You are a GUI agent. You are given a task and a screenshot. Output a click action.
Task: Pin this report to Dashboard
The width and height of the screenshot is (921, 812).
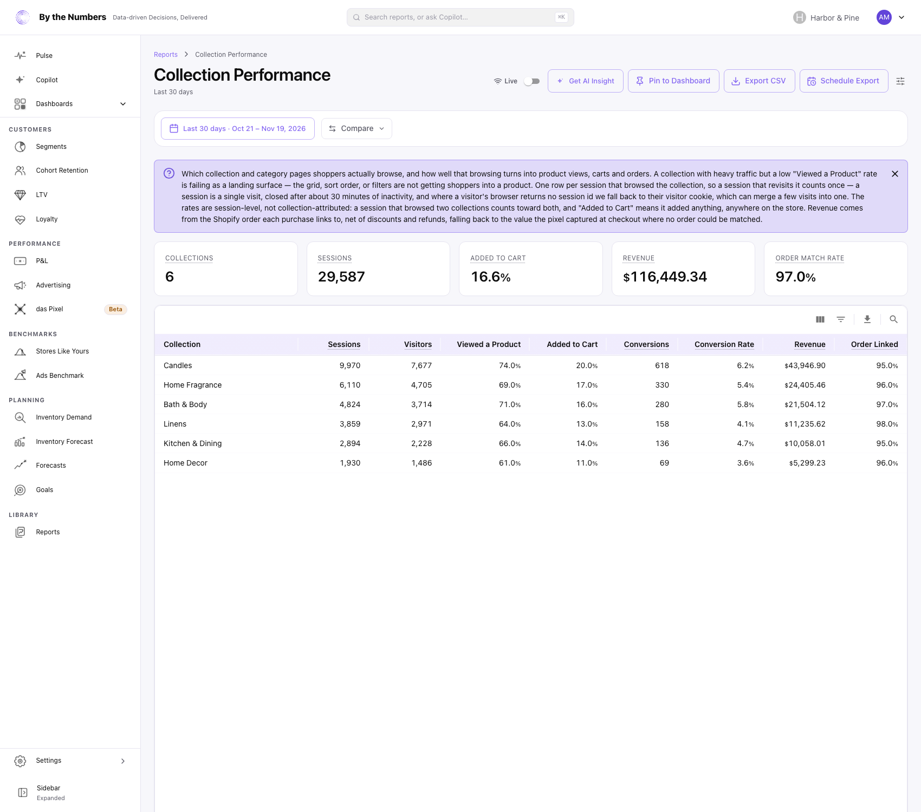tap(673, 81)
